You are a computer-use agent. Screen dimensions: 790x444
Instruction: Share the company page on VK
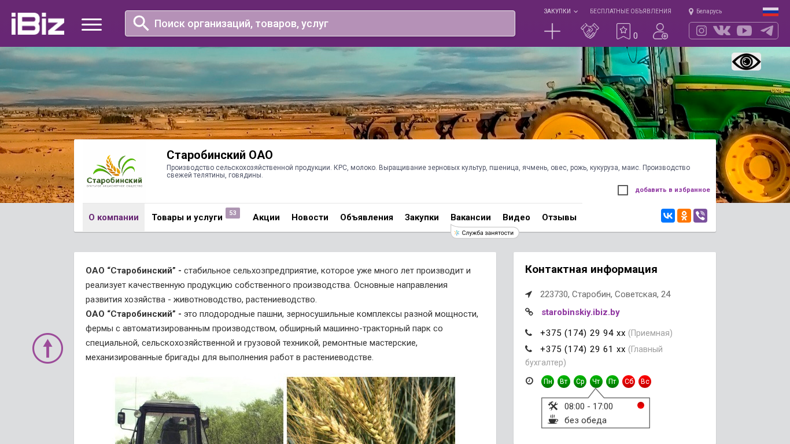pos(668,216)
